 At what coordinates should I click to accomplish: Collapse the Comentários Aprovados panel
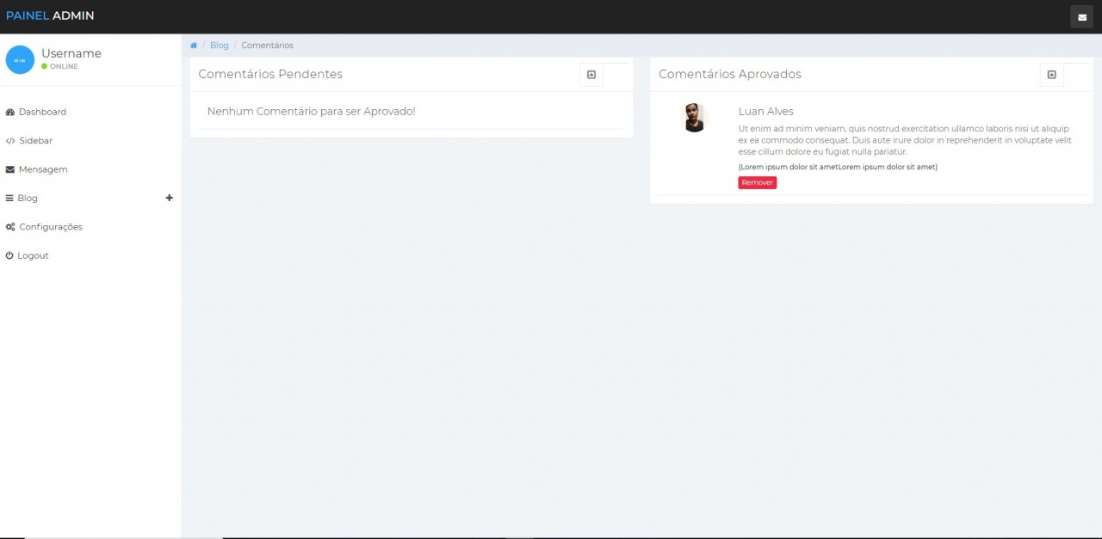point(1051,75)
